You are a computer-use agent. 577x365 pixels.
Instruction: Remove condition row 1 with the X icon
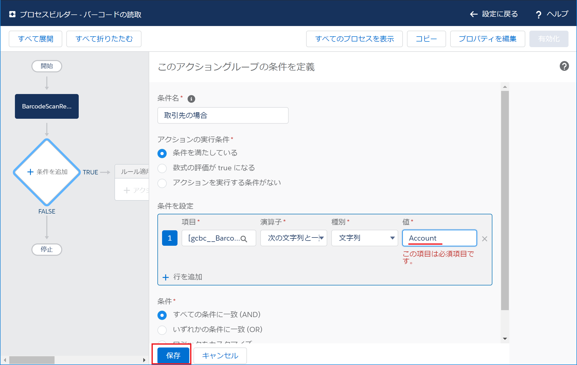484,239
